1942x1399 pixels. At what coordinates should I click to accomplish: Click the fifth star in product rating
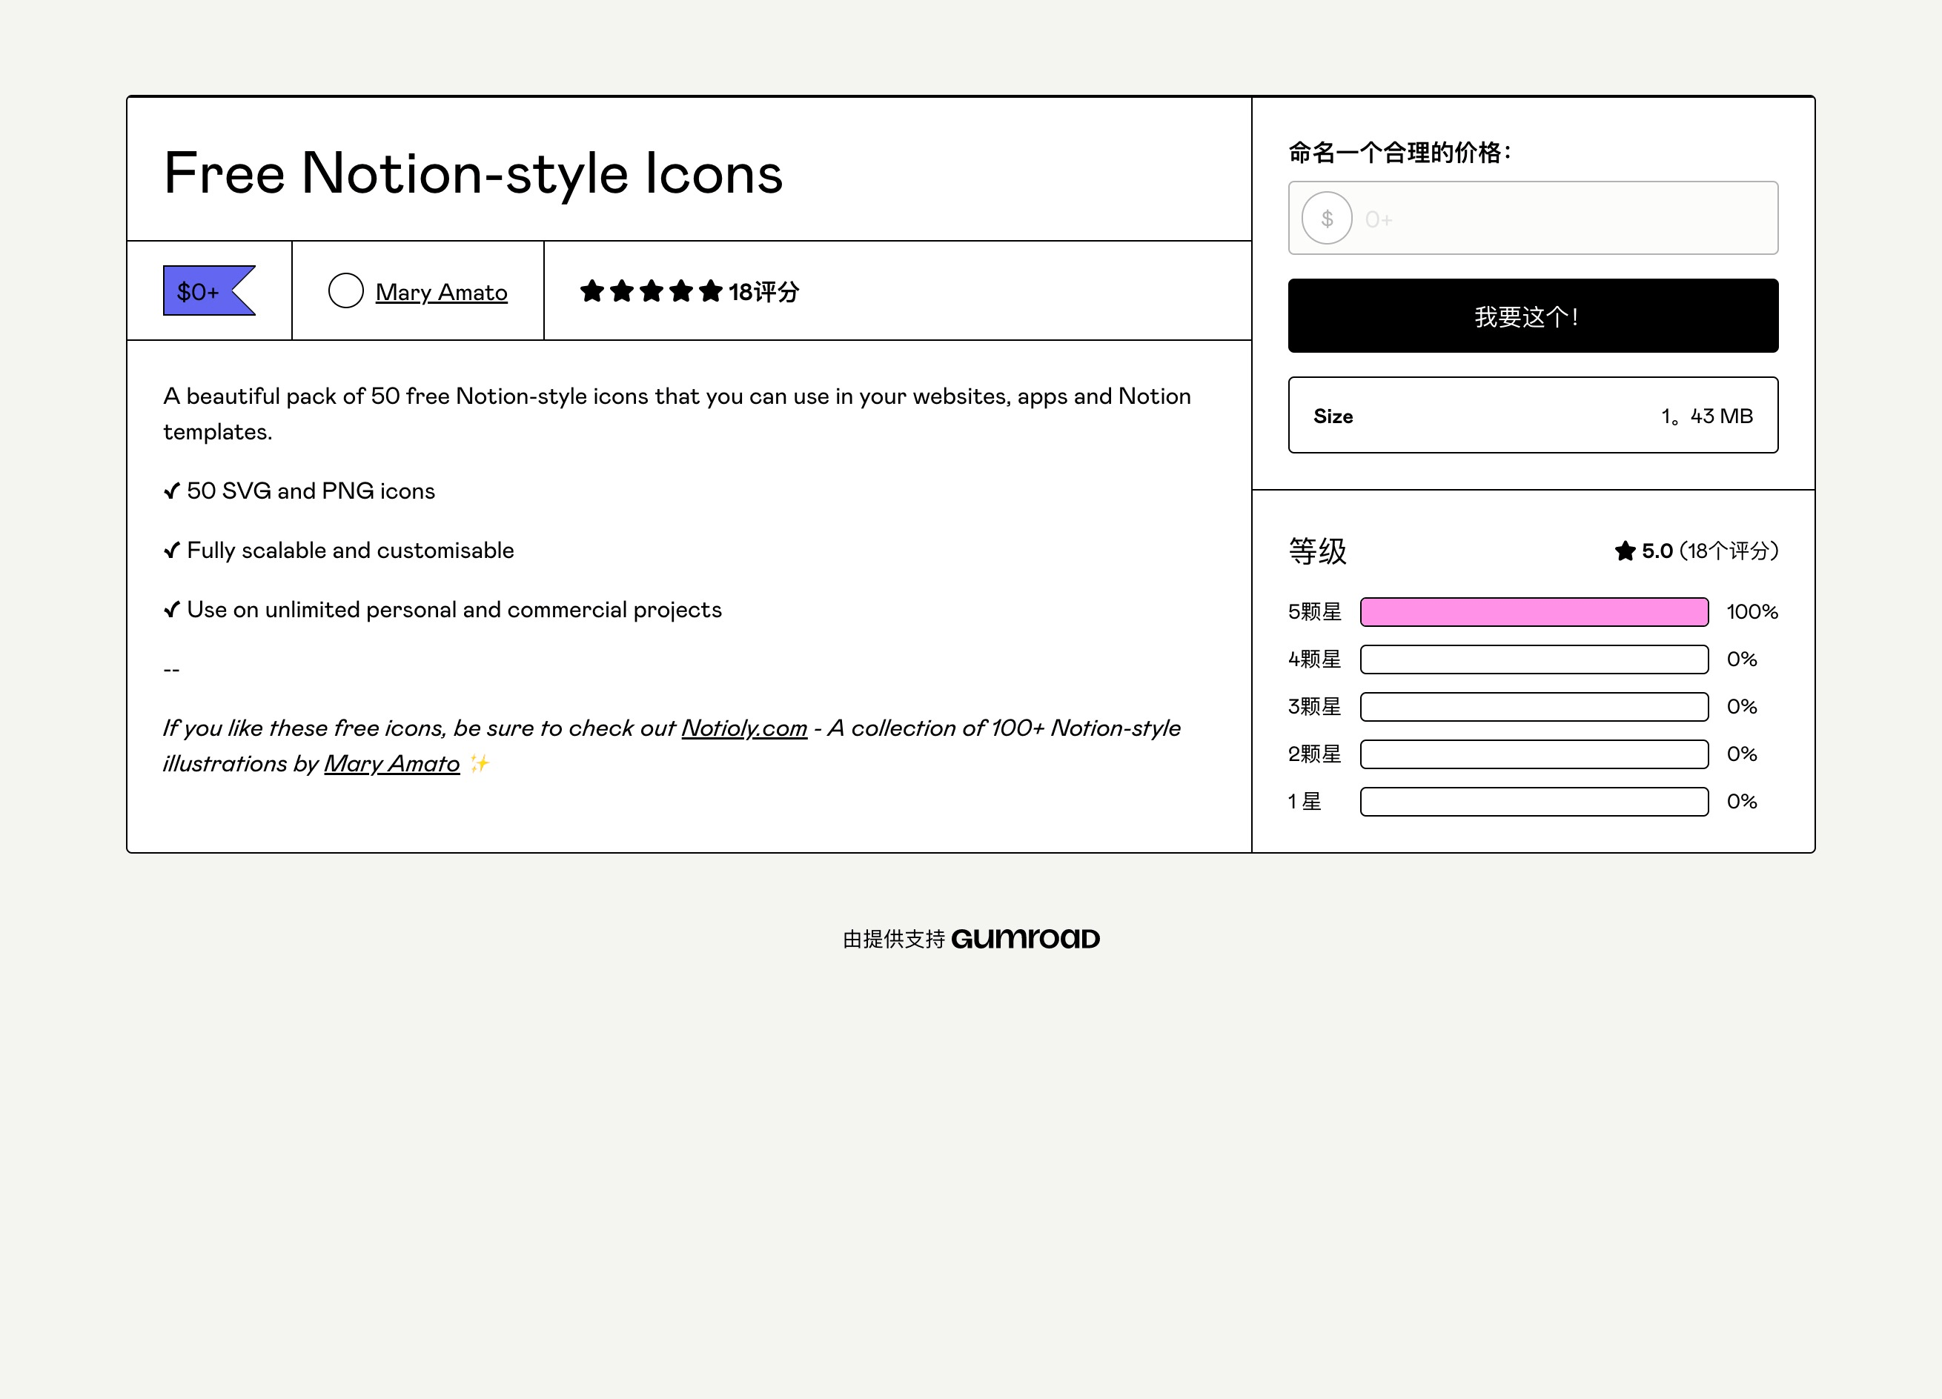[x=710, y=291]
